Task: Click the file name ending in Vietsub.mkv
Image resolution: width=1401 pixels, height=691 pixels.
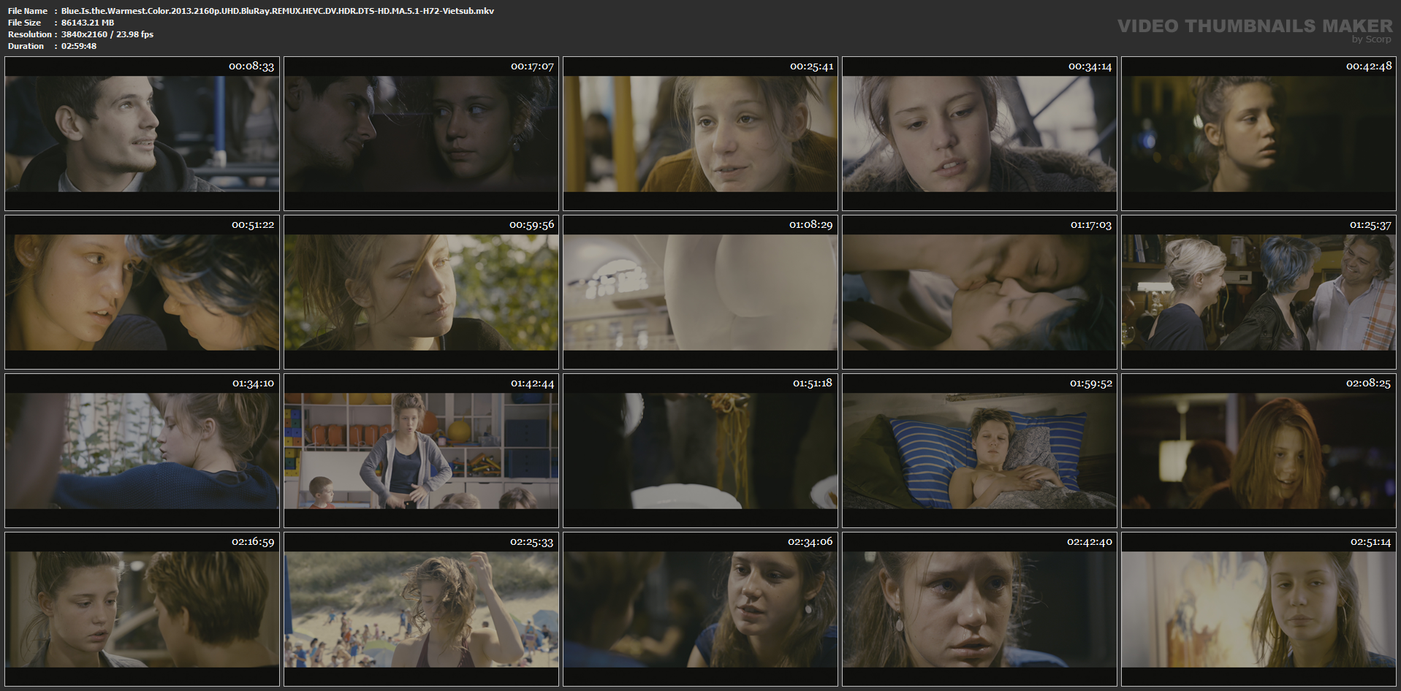Action: (x=278, y=11)
